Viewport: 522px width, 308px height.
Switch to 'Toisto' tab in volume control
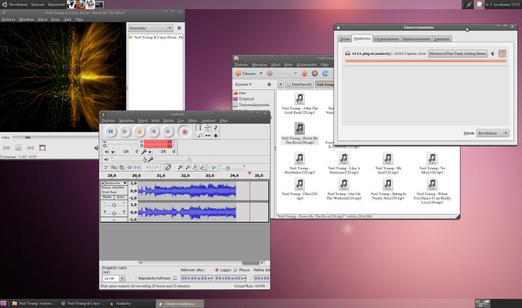(345, 39)
